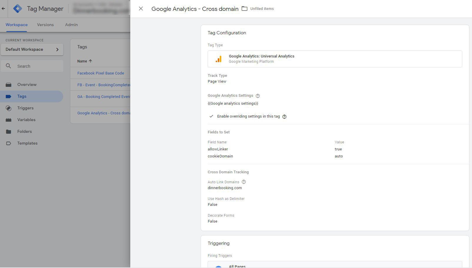The image size is (472, 268).
Task: Click the Folders sidebar icon
Action: click(9, 132)
